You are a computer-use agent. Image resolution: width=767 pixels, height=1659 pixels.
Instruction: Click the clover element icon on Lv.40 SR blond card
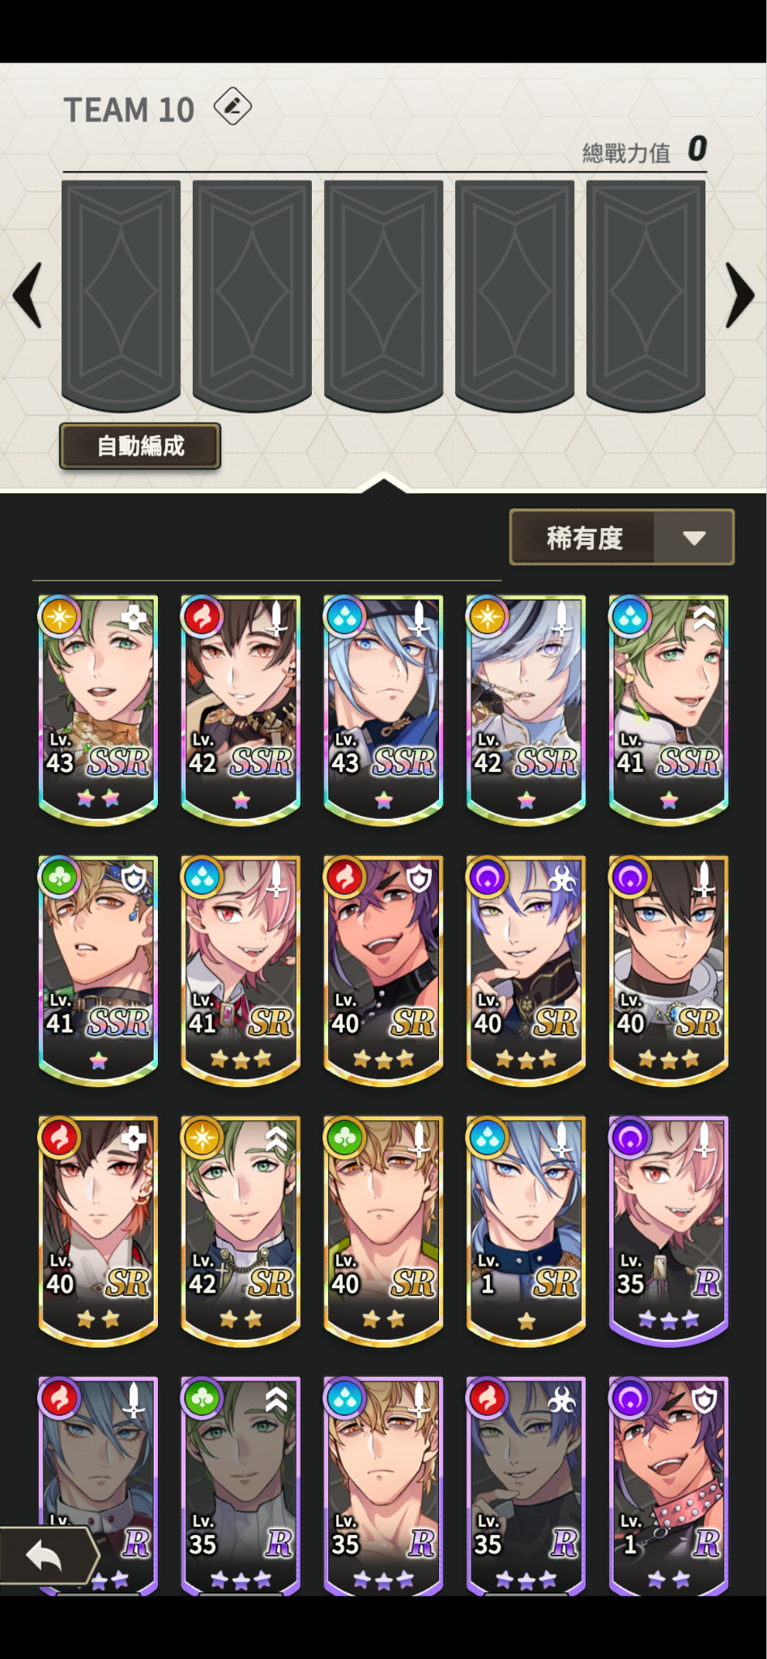pyautogui.click(x=345, y=1138)
